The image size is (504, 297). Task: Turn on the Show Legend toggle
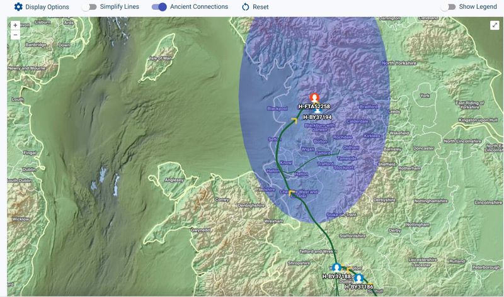(x=448, y=7)
